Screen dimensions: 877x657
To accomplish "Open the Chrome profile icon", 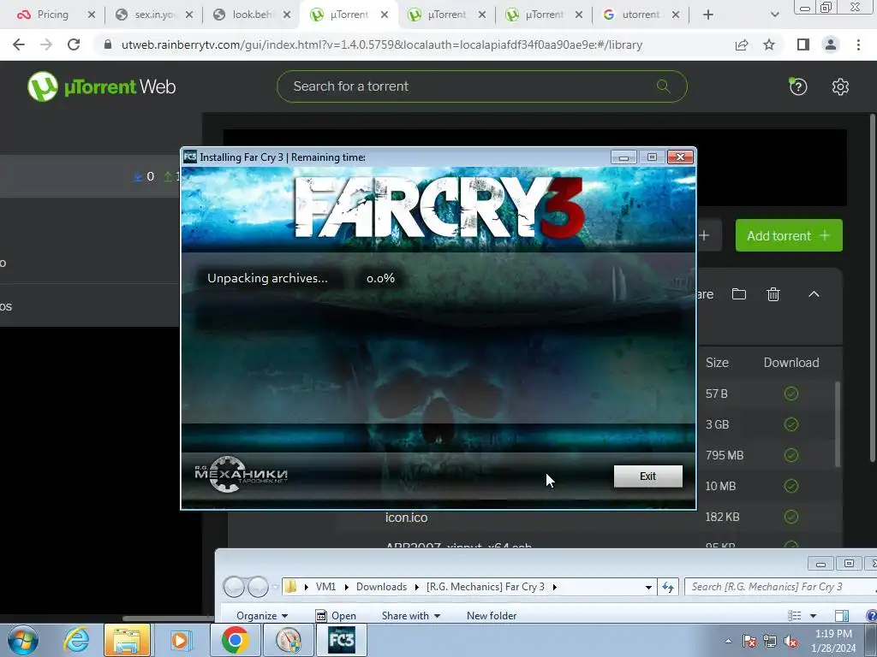I will 831,44.
